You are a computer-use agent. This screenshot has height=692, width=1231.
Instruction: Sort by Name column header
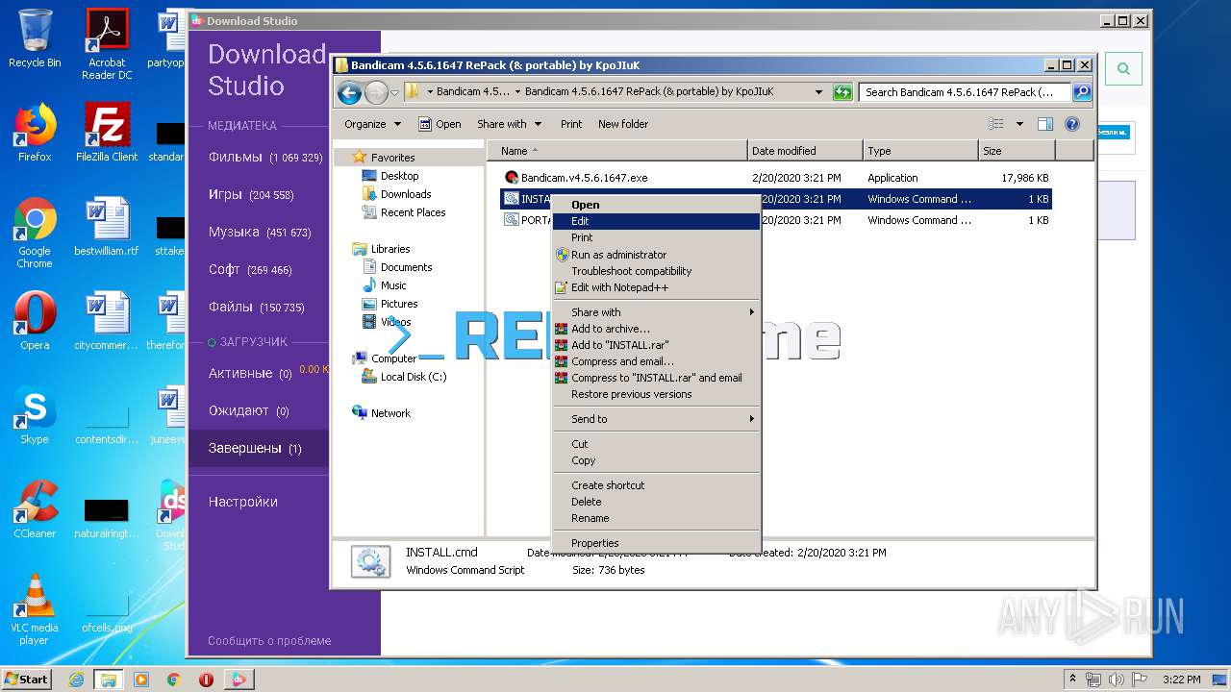click(617, 151)
